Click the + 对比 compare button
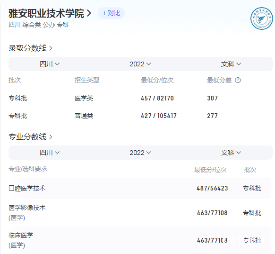275x254 pixels. [112, 13]
